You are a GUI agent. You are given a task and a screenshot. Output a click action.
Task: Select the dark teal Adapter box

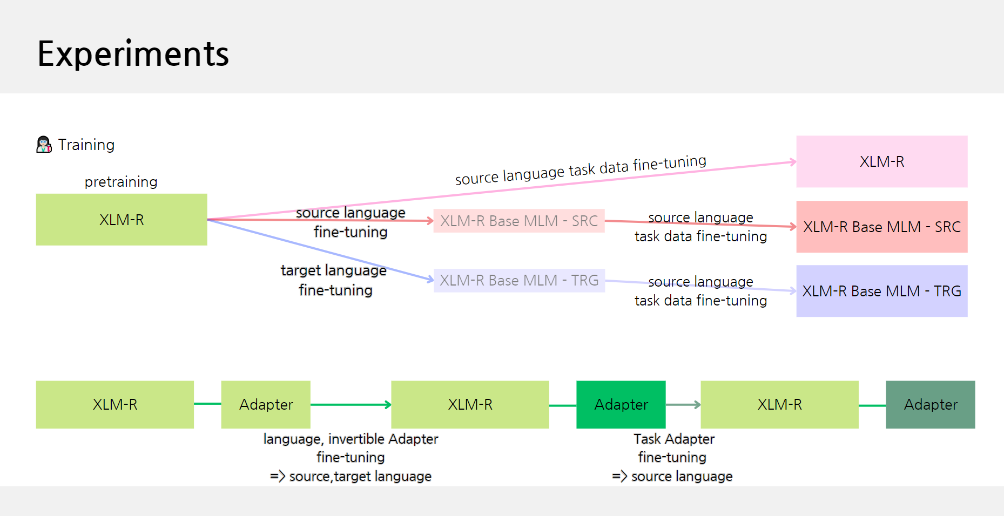click(x=931, y=405)
